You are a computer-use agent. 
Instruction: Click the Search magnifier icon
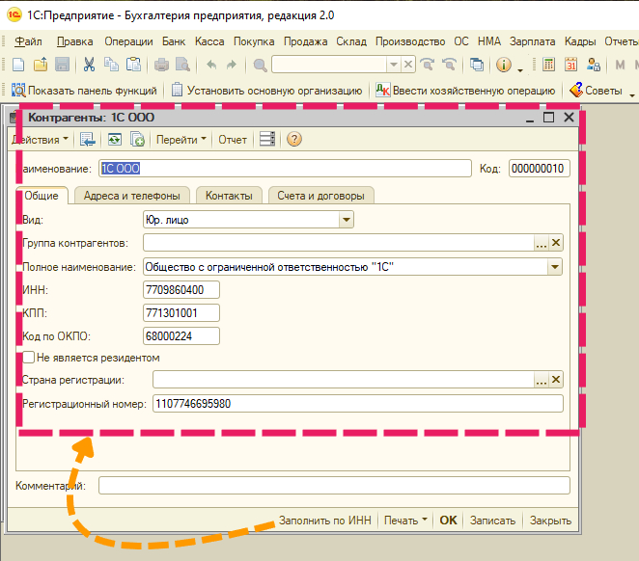pos(260,65)
